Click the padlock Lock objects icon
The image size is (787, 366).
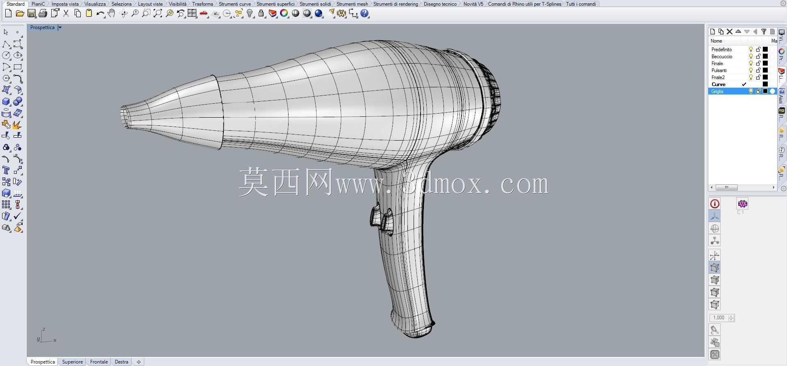pyautogui.click(x=261, y=14)
